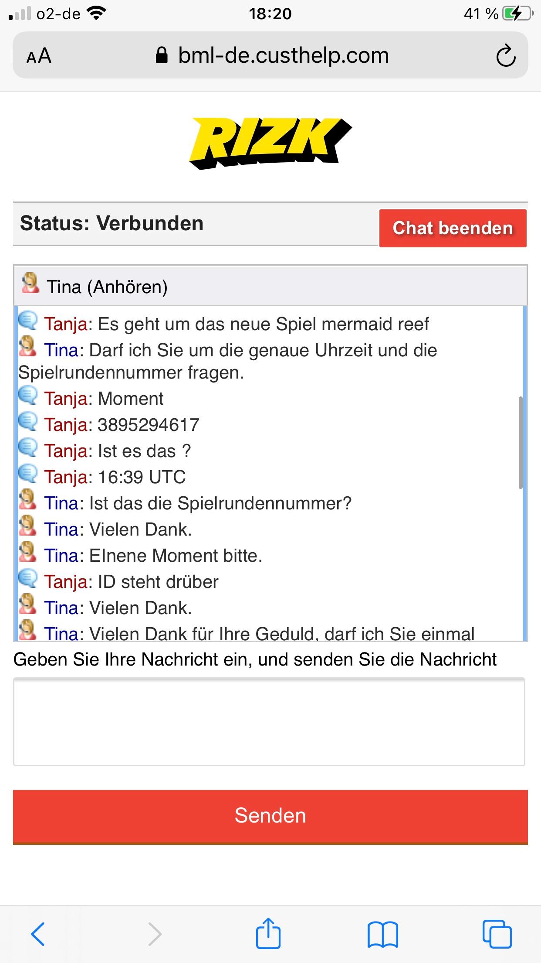This screenshot has width=541, height=963.
Task: Show open tabs overview icon
Action: (x=497, y=934)
